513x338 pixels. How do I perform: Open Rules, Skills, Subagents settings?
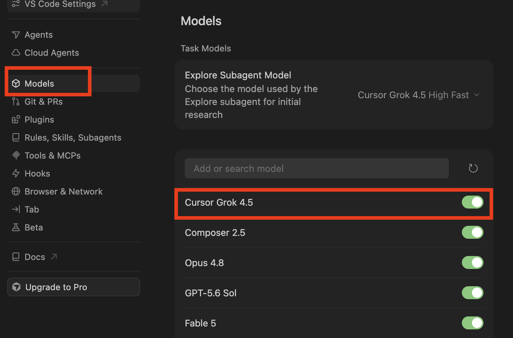[x=73, y=138]
